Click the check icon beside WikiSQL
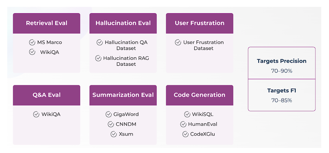 click(187, 114)
